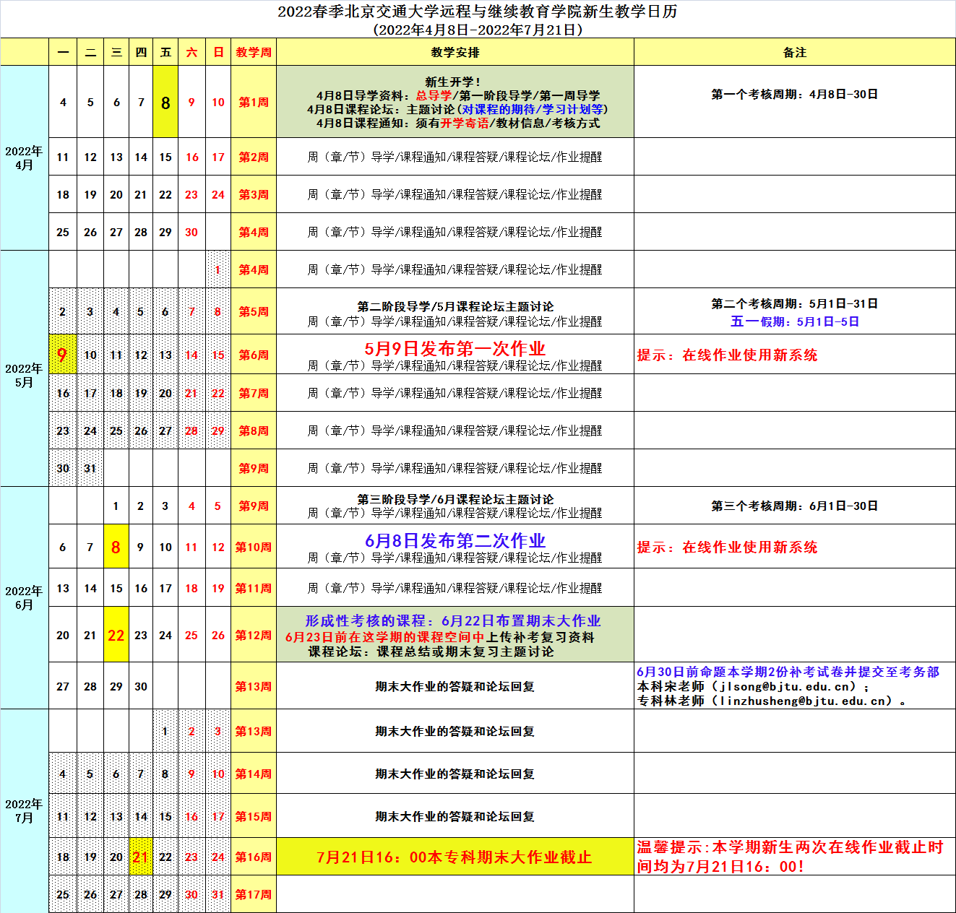Image resolution: width=956 pixels, height=913 pixels.
Task: Click the highlighted May 9 date cell
Action: tap(63, 355)
